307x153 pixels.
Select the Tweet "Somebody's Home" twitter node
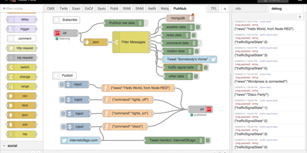(x=189, y=59)
